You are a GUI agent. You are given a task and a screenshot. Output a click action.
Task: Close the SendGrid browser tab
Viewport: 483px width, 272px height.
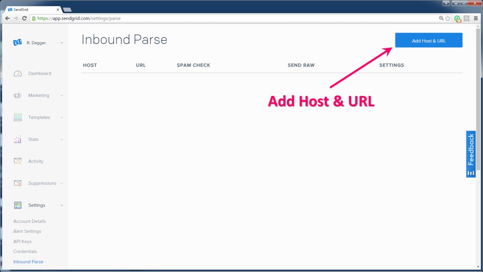pyautogui.click(x=58, y=9)
